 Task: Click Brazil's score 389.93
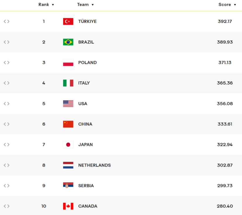coord(225,42)
